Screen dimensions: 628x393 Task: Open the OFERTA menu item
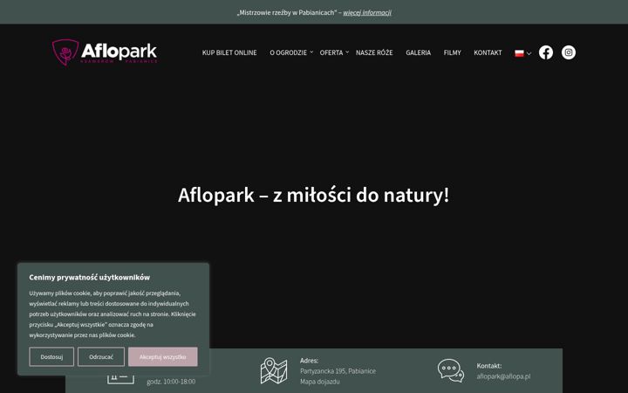tap(331, 52)
